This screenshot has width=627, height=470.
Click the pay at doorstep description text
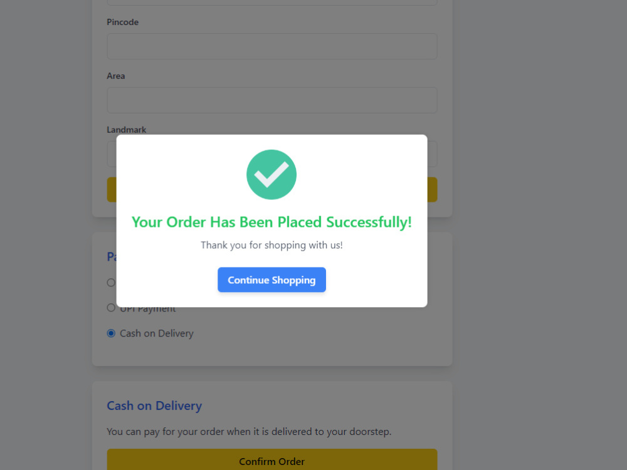click(x=249, y=432)
